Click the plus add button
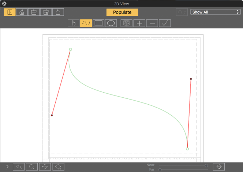 [139, 23]
